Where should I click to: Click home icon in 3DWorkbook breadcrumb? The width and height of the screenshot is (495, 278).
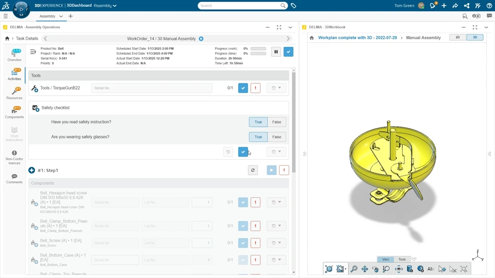[x=311, y=38]
